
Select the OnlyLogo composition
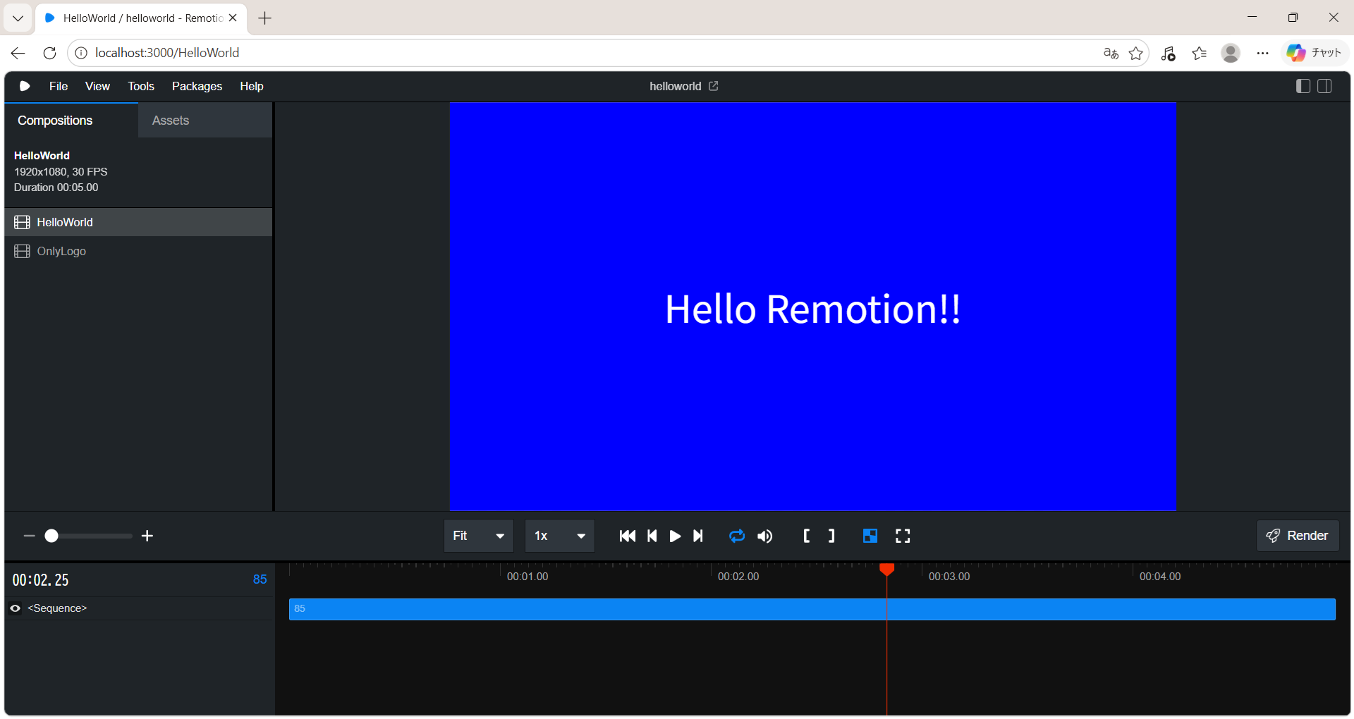click(x=61, y=251)
